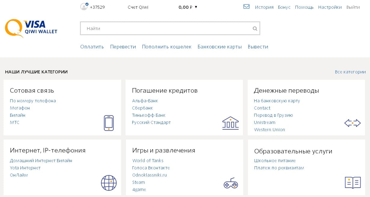370x197 pixels.
Task: Click the search magnifier icon
Action: [255, 29]
